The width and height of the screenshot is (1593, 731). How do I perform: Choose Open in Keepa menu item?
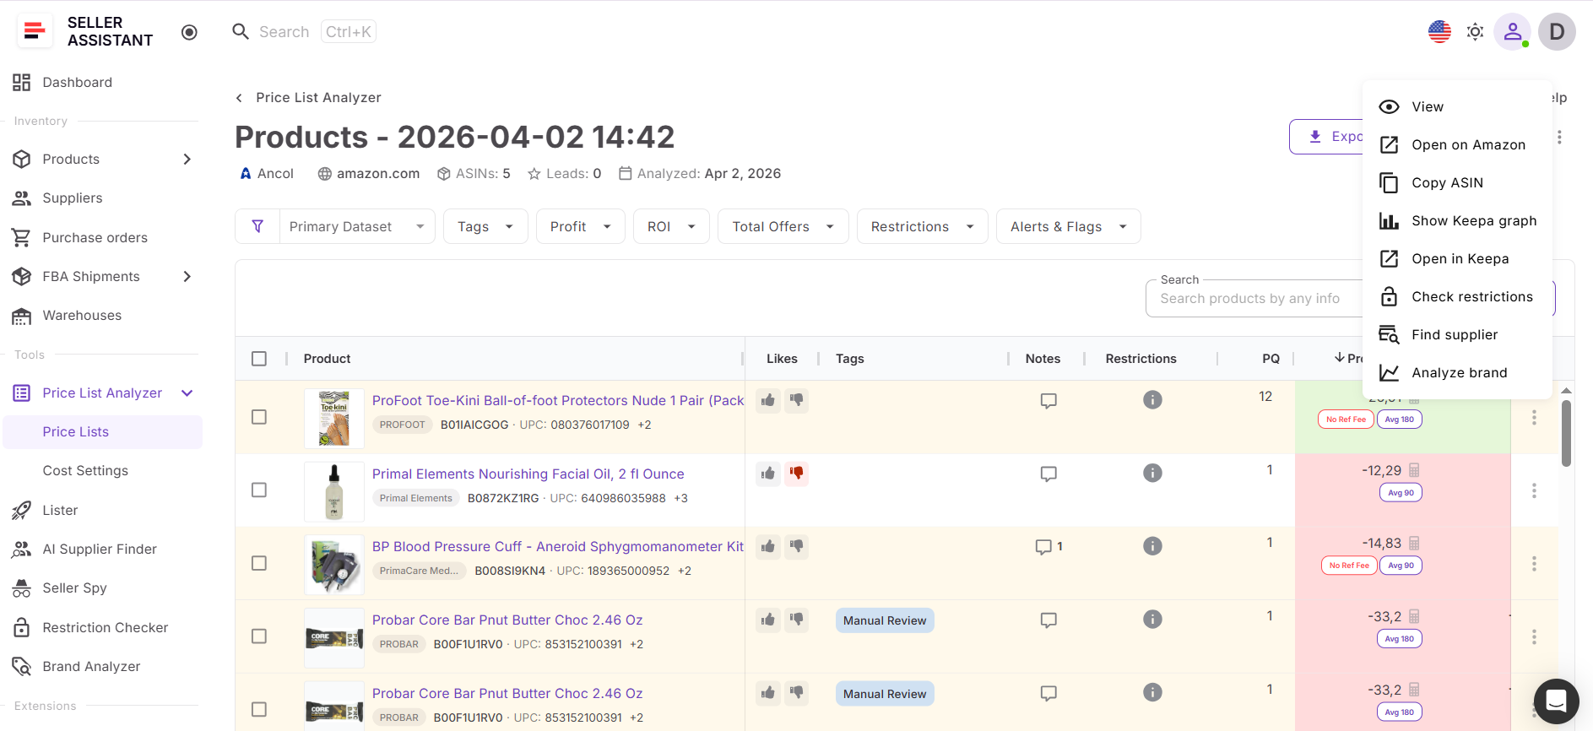click(x=1457, y=258)
